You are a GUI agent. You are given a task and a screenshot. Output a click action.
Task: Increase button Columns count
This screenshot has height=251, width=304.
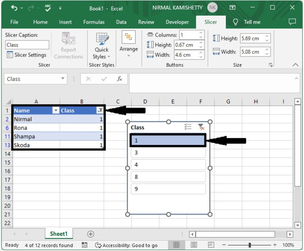(x=201, y=33)
